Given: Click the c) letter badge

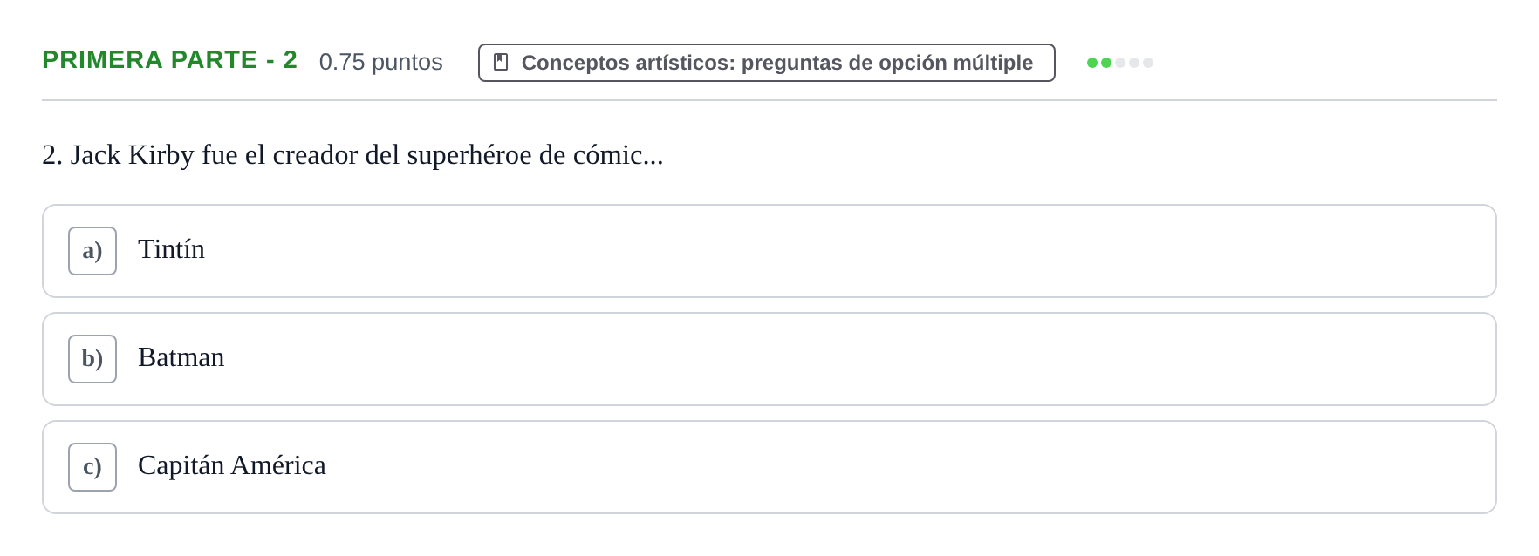Looking at the screenshot, I should pos(92,467).
